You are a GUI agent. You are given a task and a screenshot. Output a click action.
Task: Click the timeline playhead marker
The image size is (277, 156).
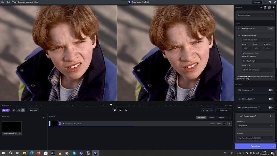(x=111, y=105)
